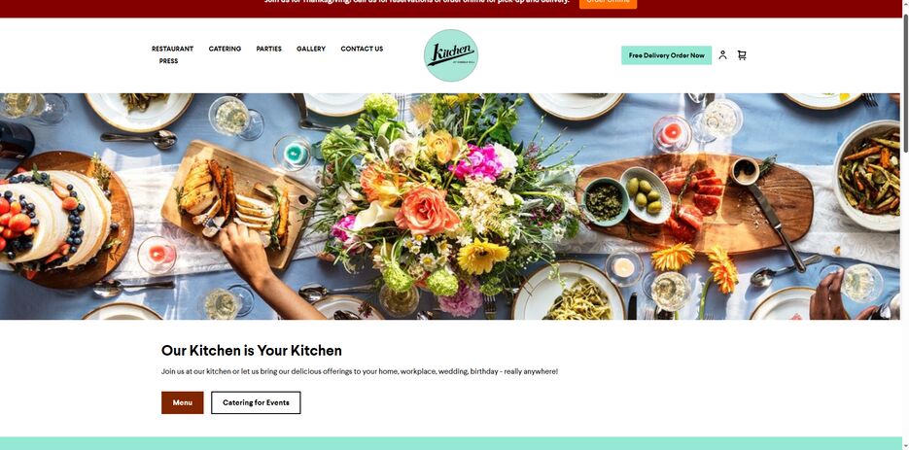Click the brown Menu button
The width and height of the screenshot is (909, 450).
point(183,402)
